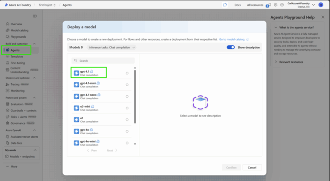Image resolution: width=330 pixels, height=181 pixels.
Task: Click the Assistant vector stores icon
Action: pyautogui.click(x=8, y=137)
